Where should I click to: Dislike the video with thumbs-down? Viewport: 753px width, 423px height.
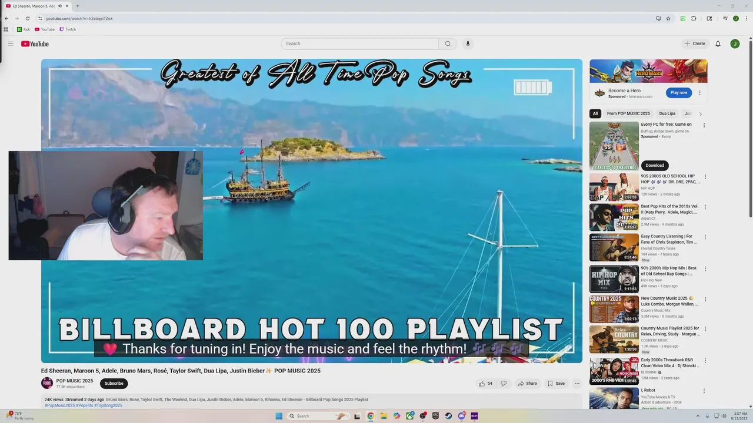[x=503, y=384]
